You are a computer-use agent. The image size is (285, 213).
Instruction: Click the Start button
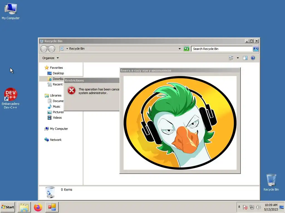tap(8, 207)
